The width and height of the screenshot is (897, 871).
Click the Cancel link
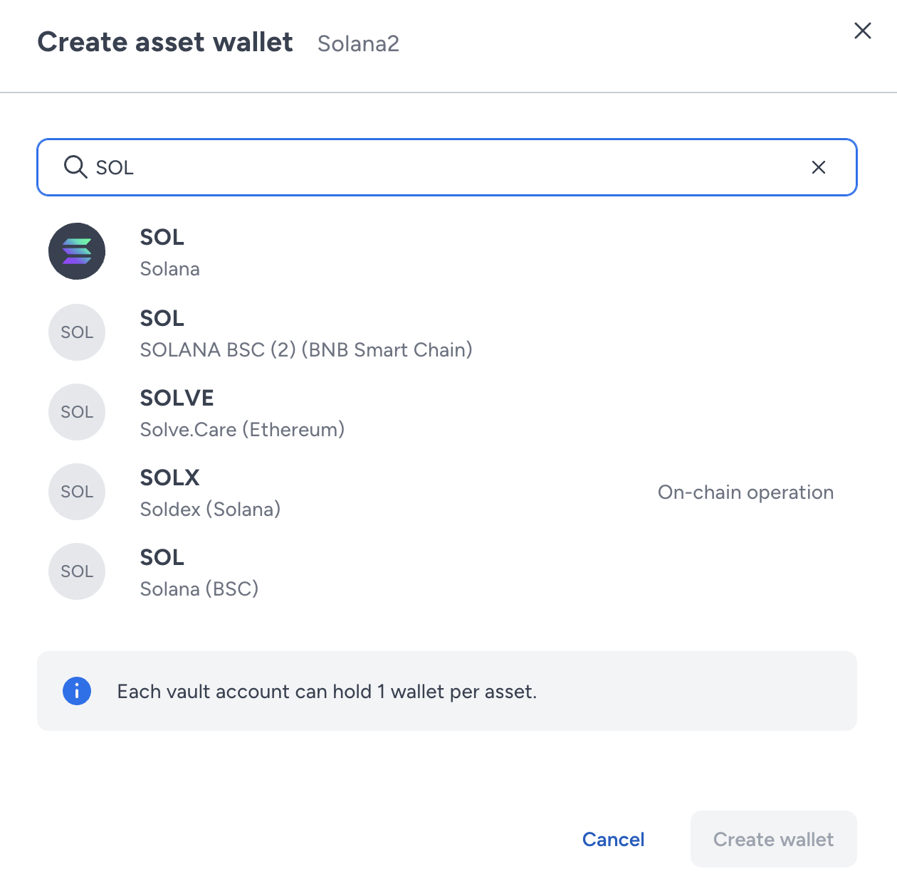pyautogui.click(x=614, y=839)
